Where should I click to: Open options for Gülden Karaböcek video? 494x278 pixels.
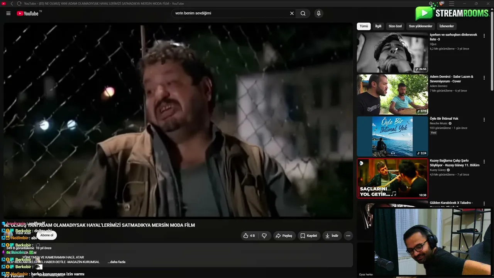[484, 203]
